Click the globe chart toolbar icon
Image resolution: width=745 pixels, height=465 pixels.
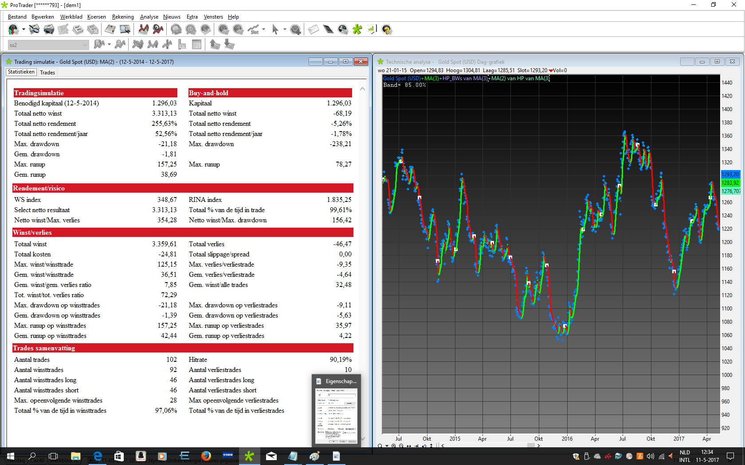[x=13, y=30]
